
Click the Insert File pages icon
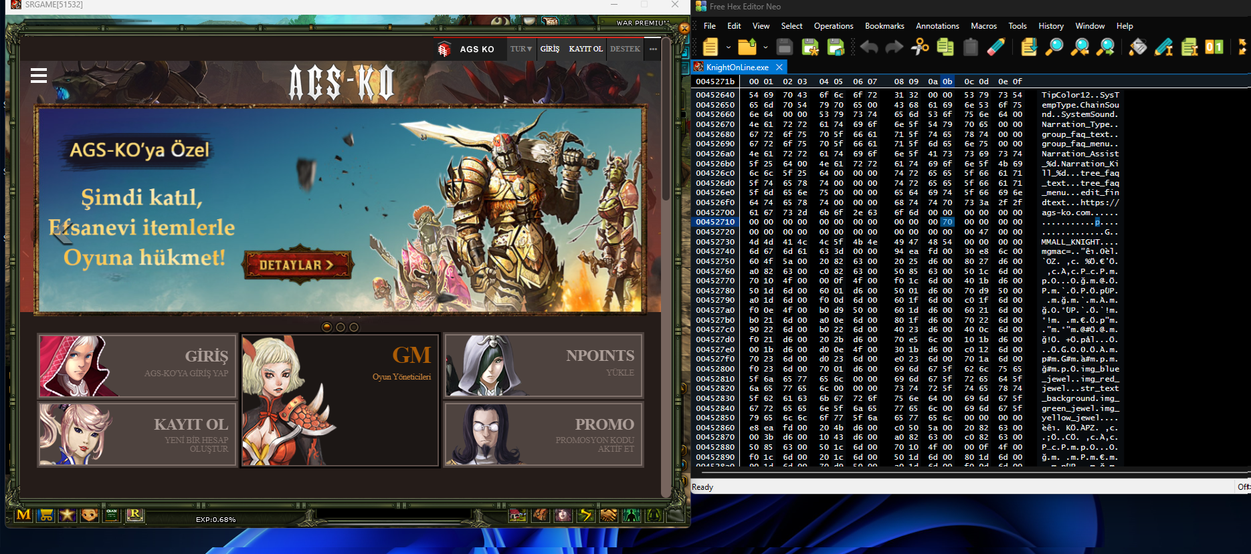1189,47
